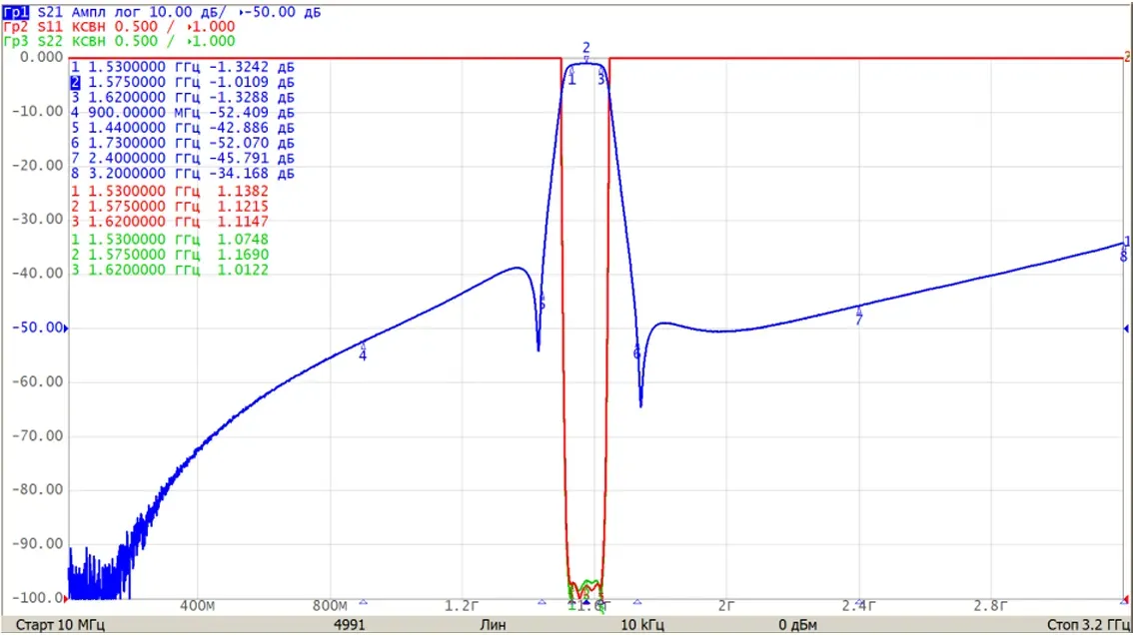Image resolution: width=1133 pixels, height=635 pixels.
Task: Click the 10.00 дБ/ scale value
Action: point(189,12)
